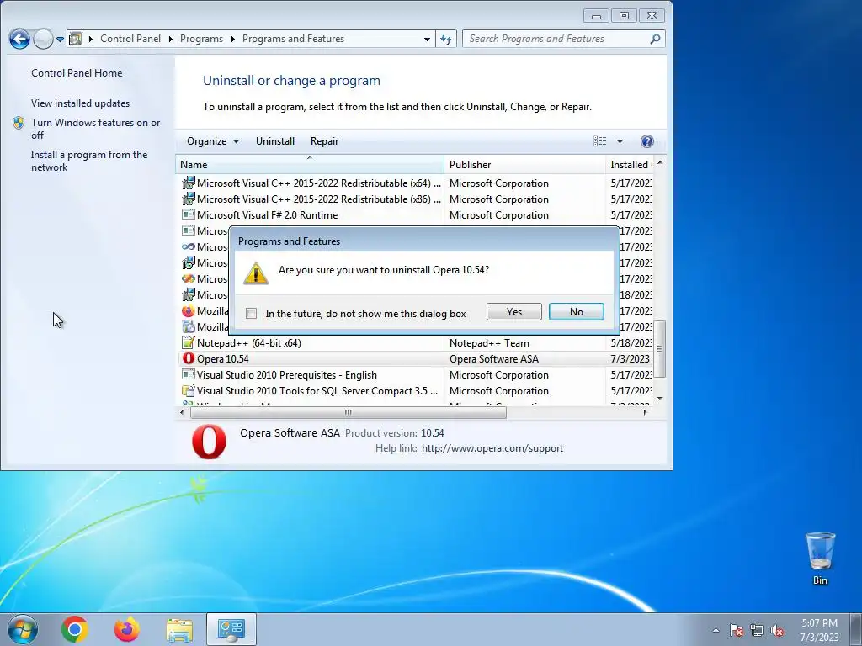The image size is (862, 646).
Task: Sort by the Installed On column header
Action: [x=630, y=164]
